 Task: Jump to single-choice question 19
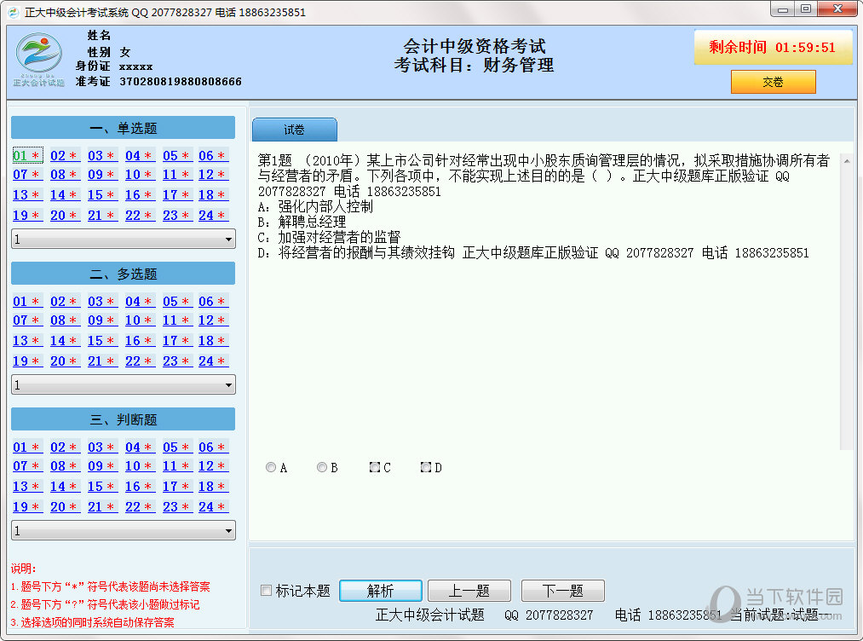coord(27,215)
